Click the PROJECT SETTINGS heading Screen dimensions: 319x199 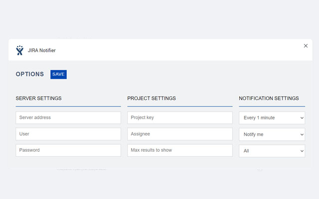coord(152,99)
